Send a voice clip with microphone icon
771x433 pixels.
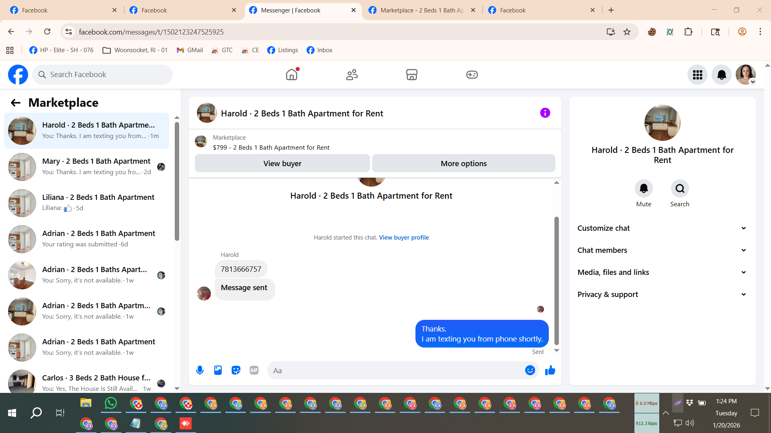(x=200, y=370)
